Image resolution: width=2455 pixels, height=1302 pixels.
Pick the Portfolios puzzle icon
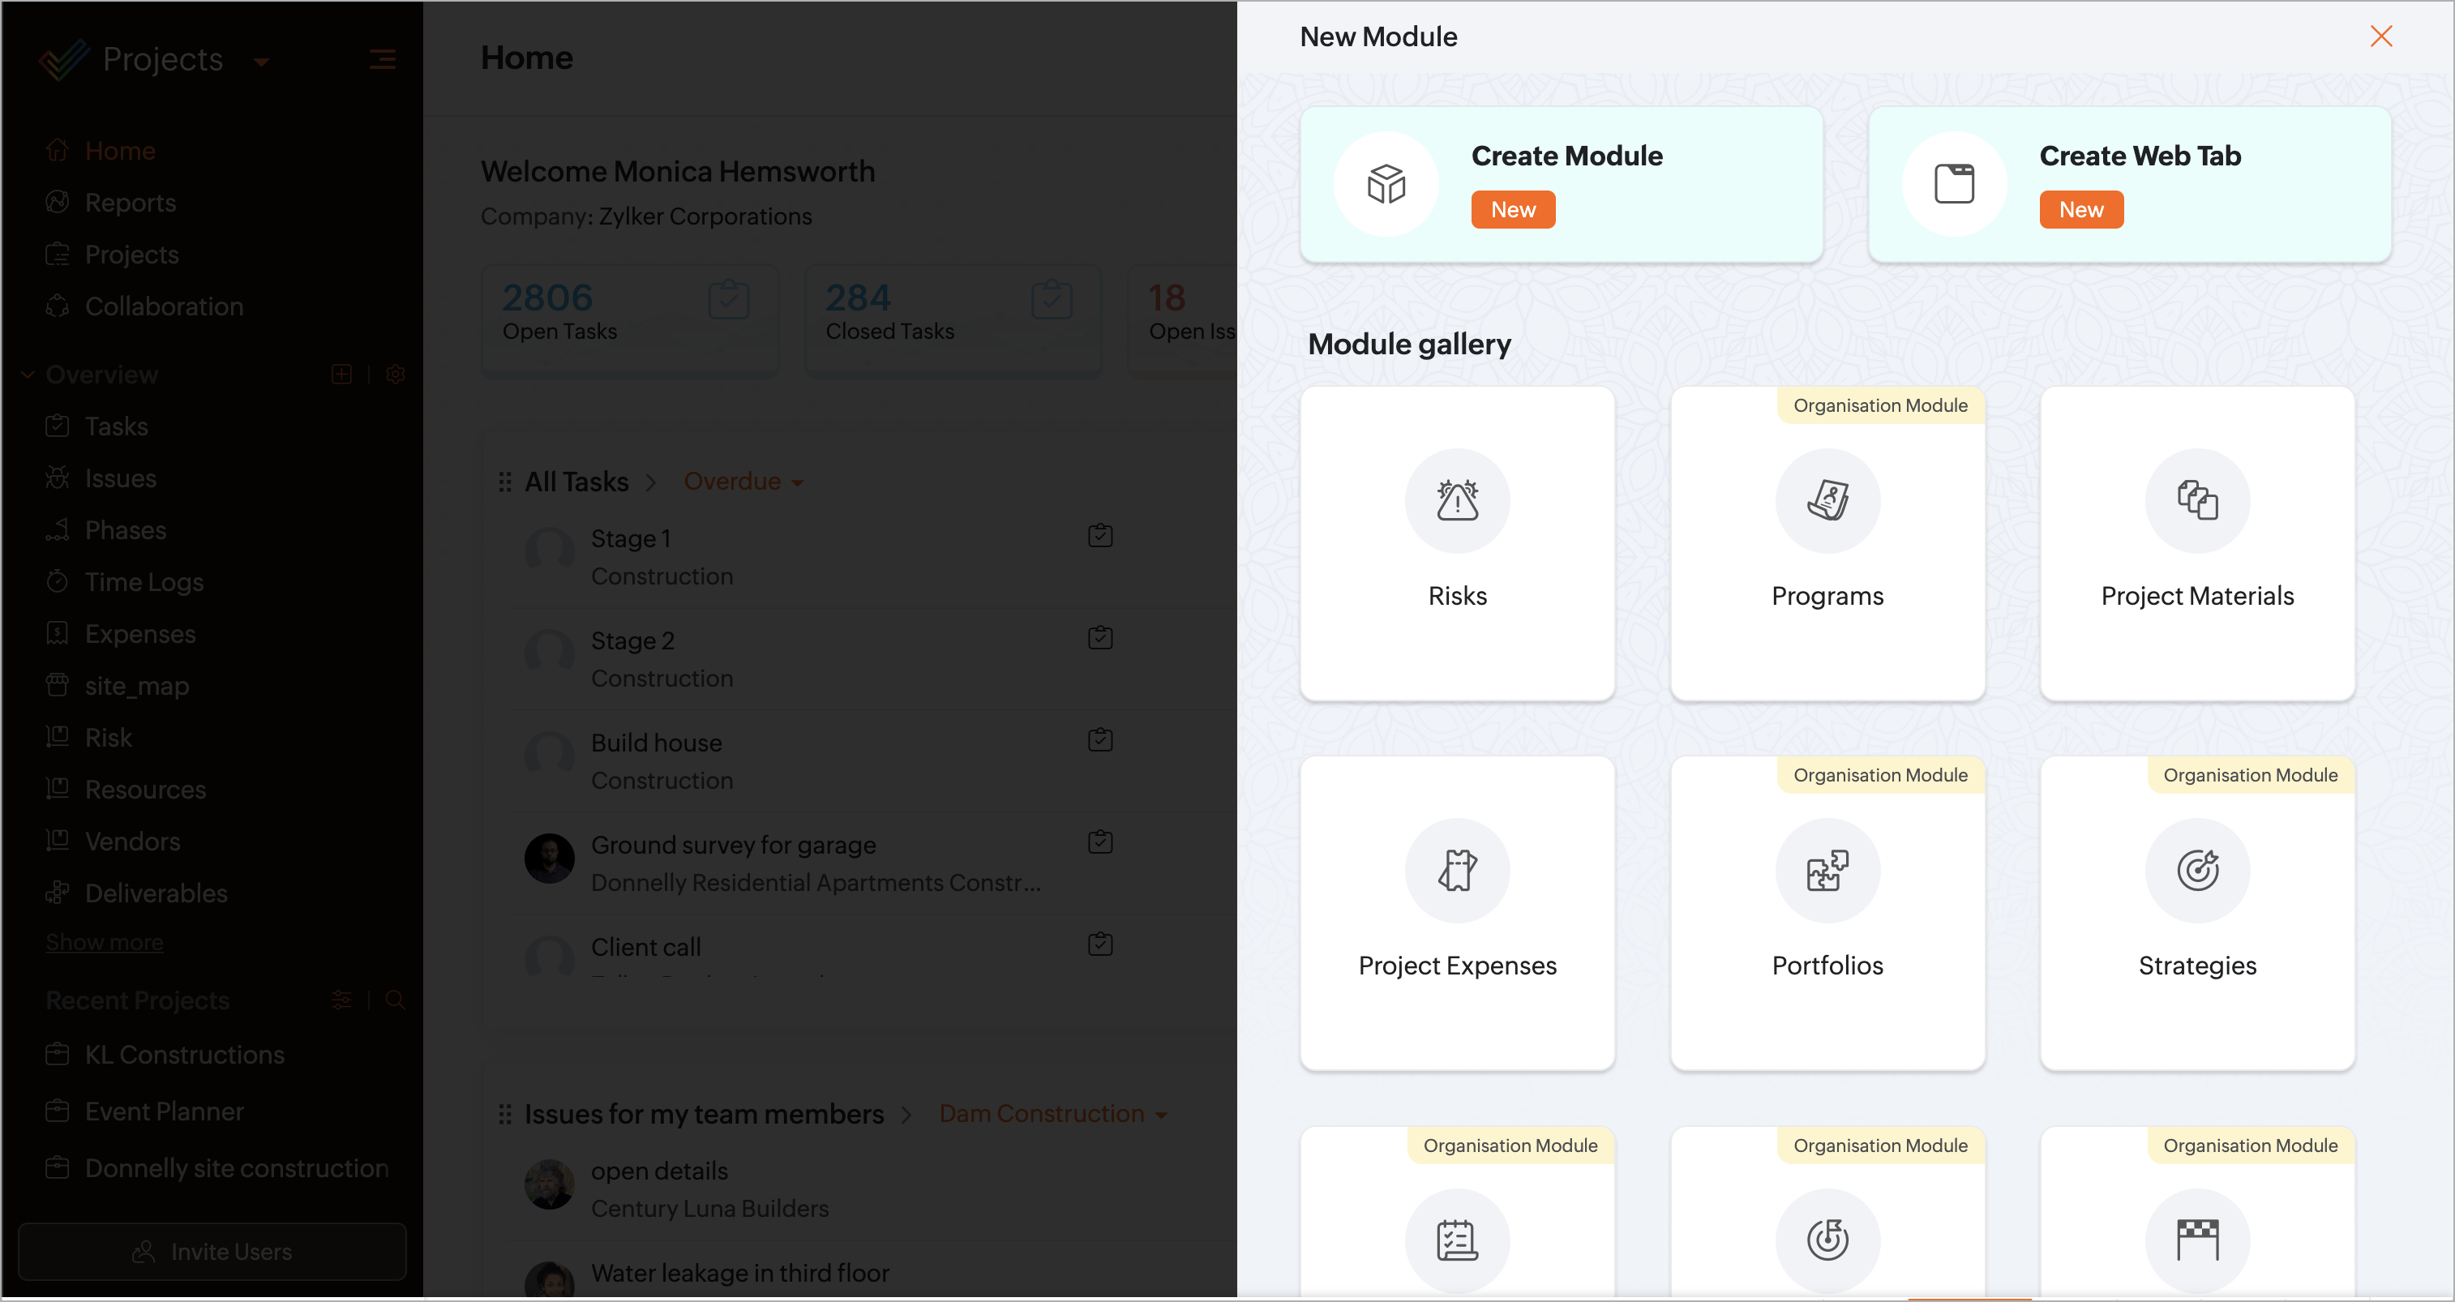[1826, 870]
